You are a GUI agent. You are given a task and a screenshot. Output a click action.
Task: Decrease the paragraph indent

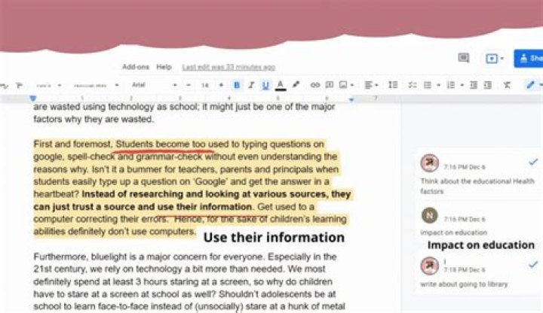pos(474,85)
